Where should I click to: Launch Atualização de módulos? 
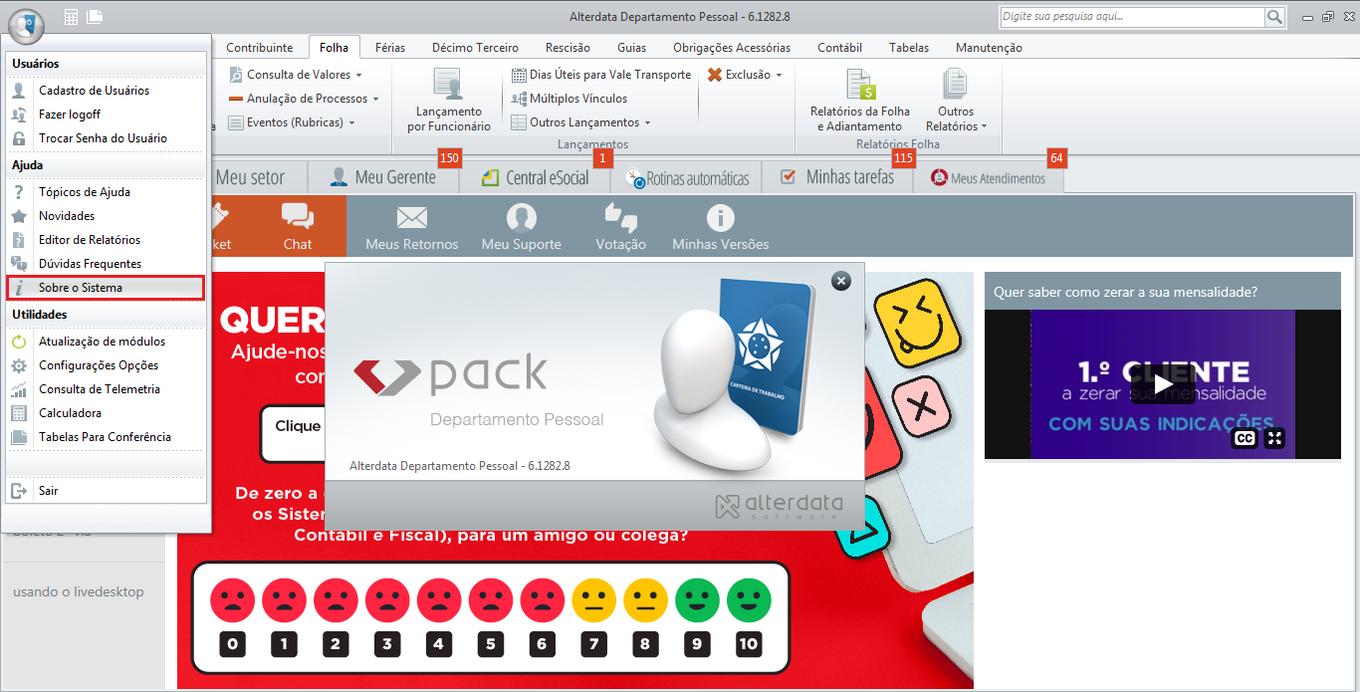(x=107, y=342)
